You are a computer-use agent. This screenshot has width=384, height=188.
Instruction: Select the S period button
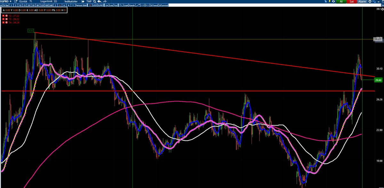coord(55,5)
